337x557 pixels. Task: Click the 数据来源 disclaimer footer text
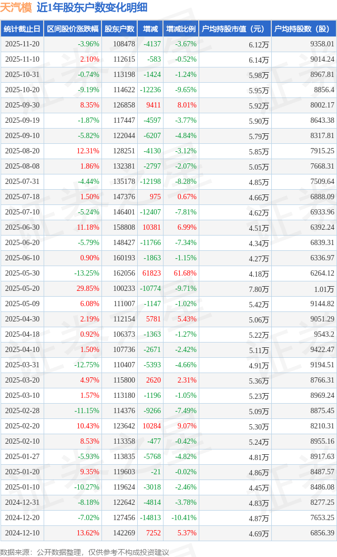(85, 552)
